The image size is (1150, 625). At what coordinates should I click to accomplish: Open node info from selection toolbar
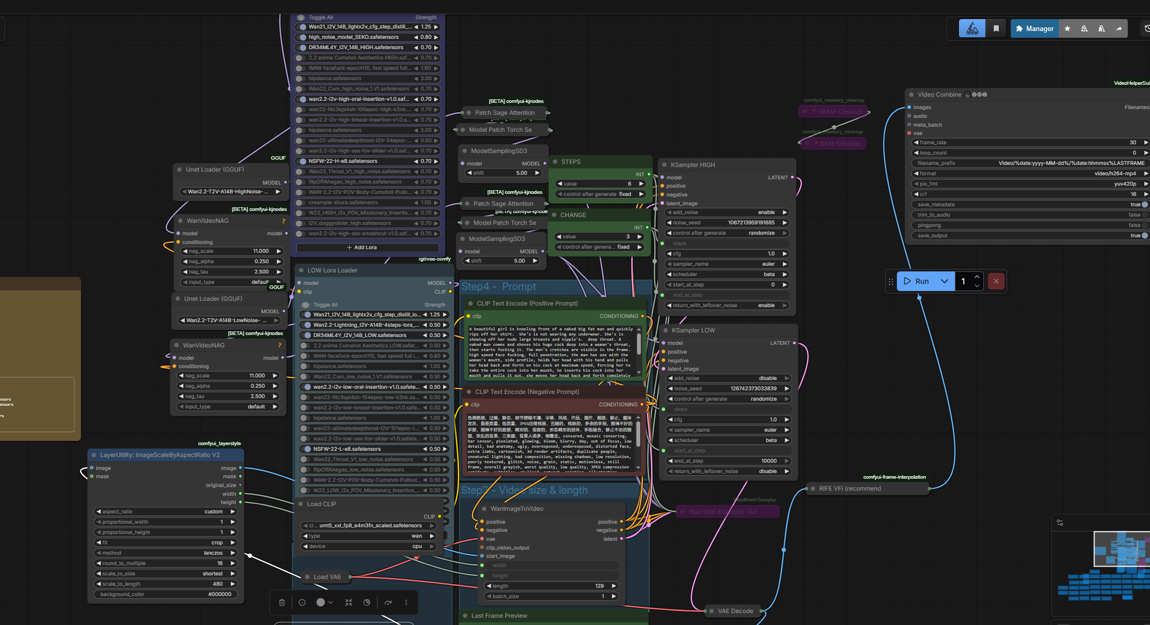[302, 602]
